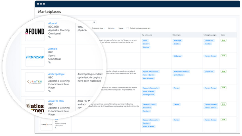Open the Status filter dropdown

tap(121, 28)
